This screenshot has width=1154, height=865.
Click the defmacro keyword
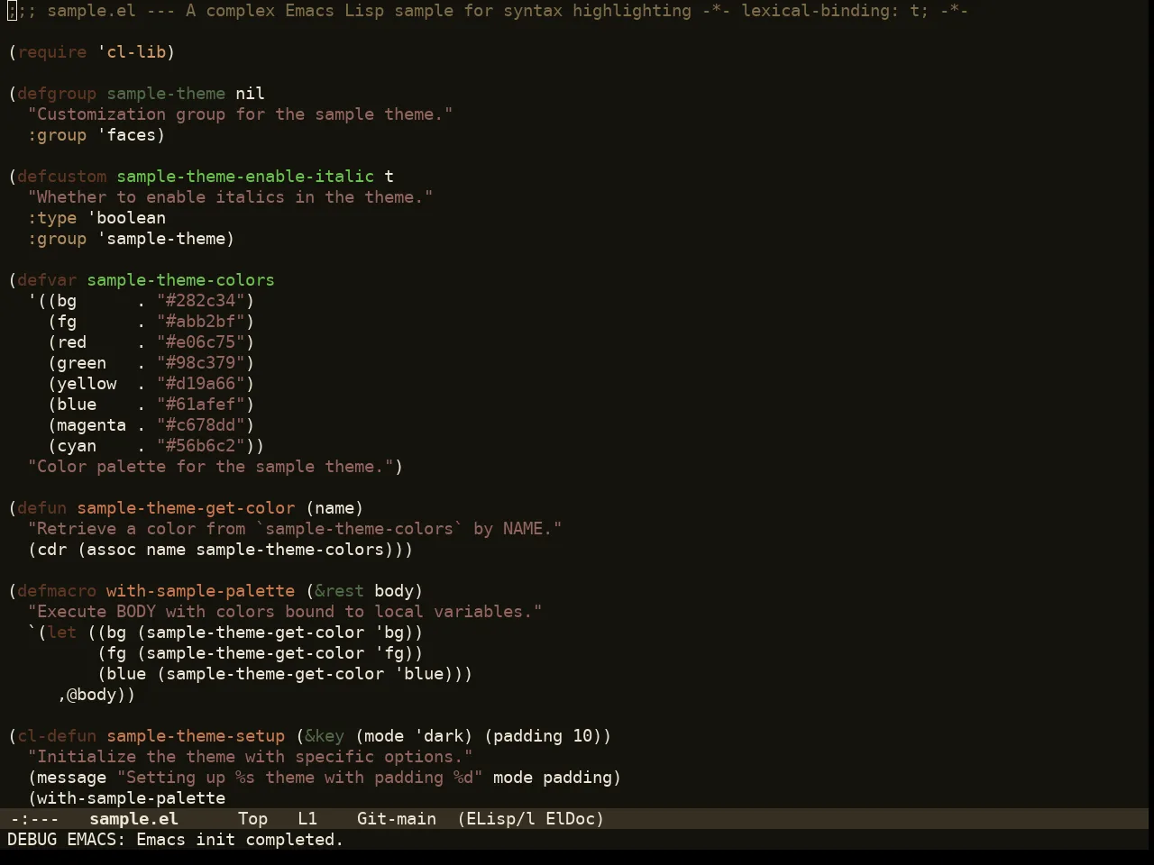58,591
